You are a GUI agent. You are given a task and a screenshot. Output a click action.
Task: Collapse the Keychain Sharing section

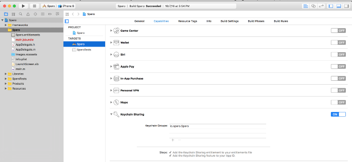(x=111, y=114)
